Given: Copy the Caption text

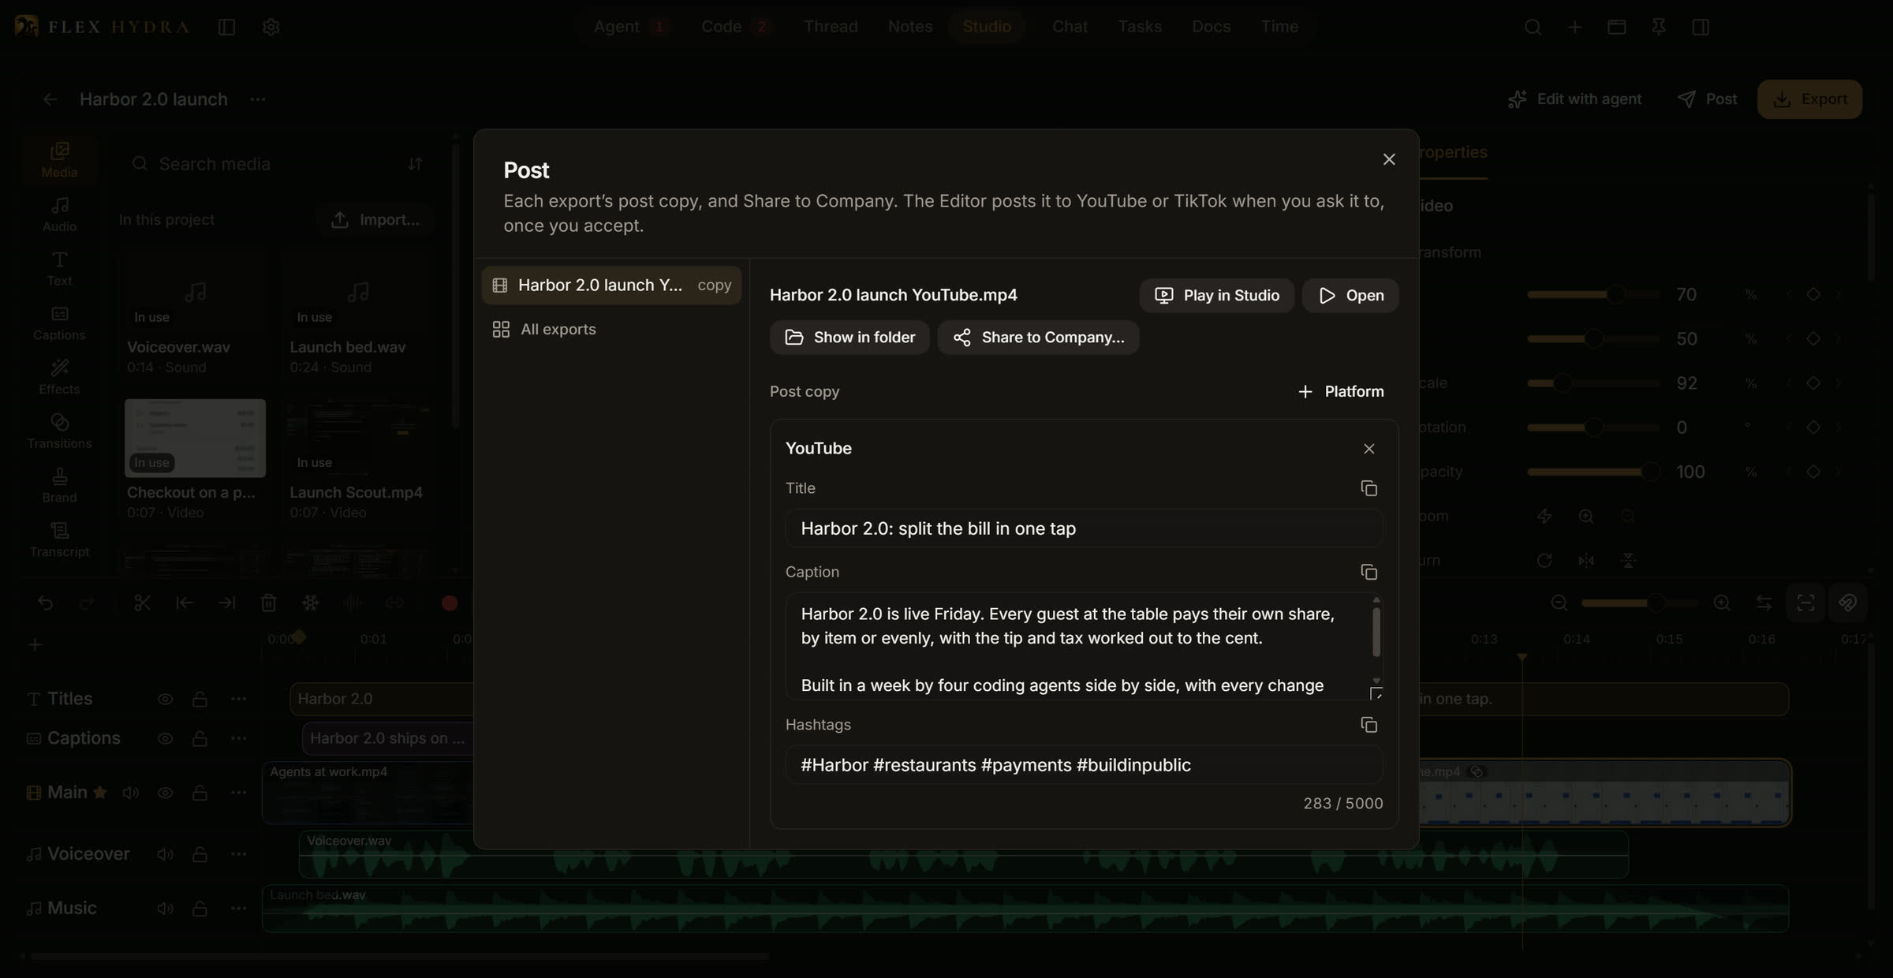Looking at the screenshot, I should click(x=1368, y=572).
